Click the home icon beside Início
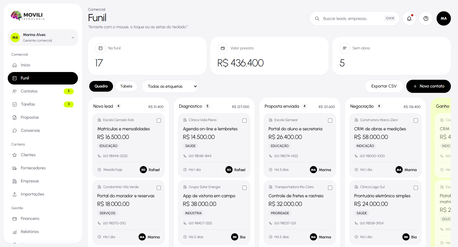 click(15, 65)
